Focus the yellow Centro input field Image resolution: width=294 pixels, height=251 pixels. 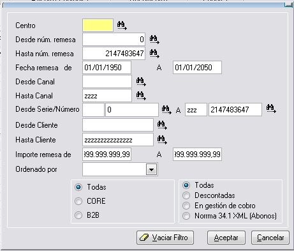pos(98,26)
